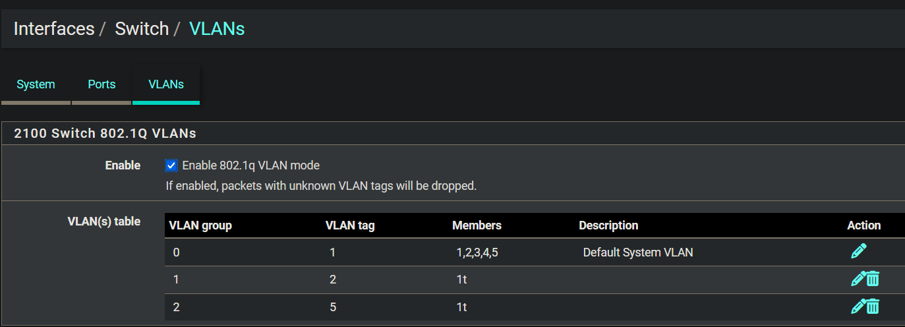Edit VLAN group 1 pencil icon

[x=858, y=279]
